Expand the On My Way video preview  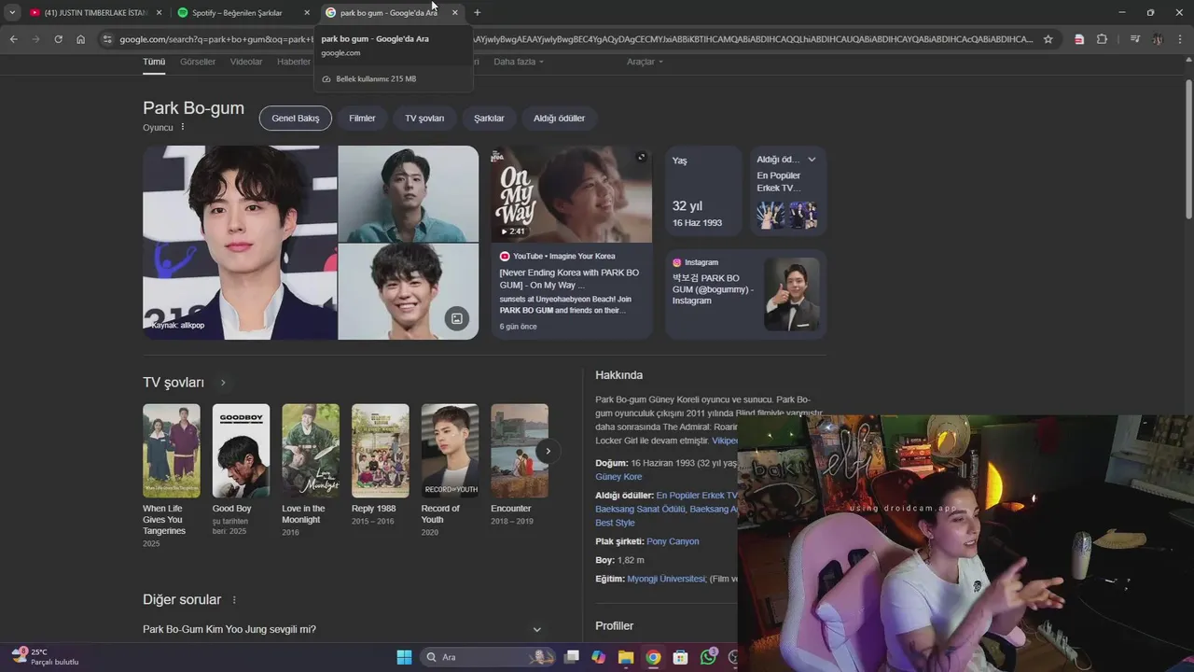tap(641, 157)
